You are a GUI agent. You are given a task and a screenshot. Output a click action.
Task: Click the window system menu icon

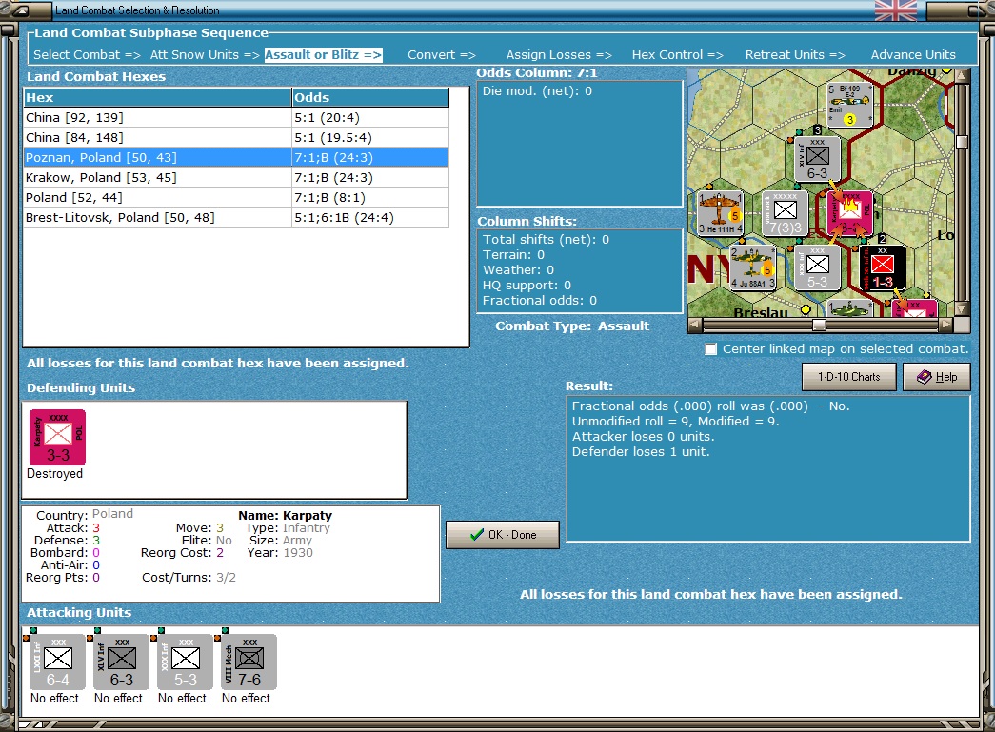[19, 10]
